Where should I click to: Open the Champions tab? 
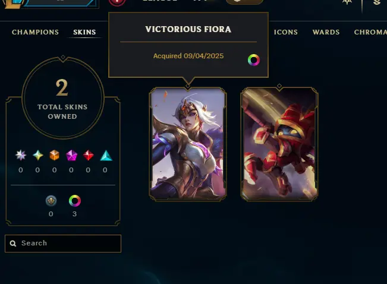pos(35,32)
